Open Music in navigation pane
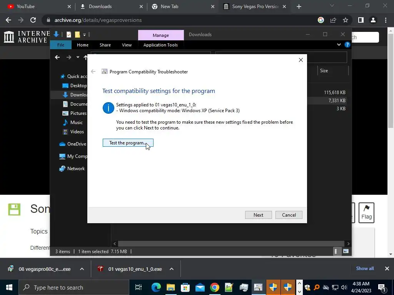This screenshot has width=394, height=295. click(73, 123)
